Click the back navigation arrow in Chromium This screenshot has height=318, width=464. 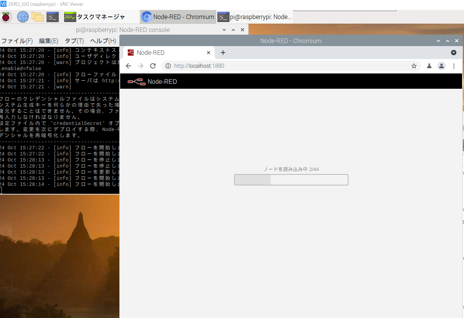(x=128, y=66)
